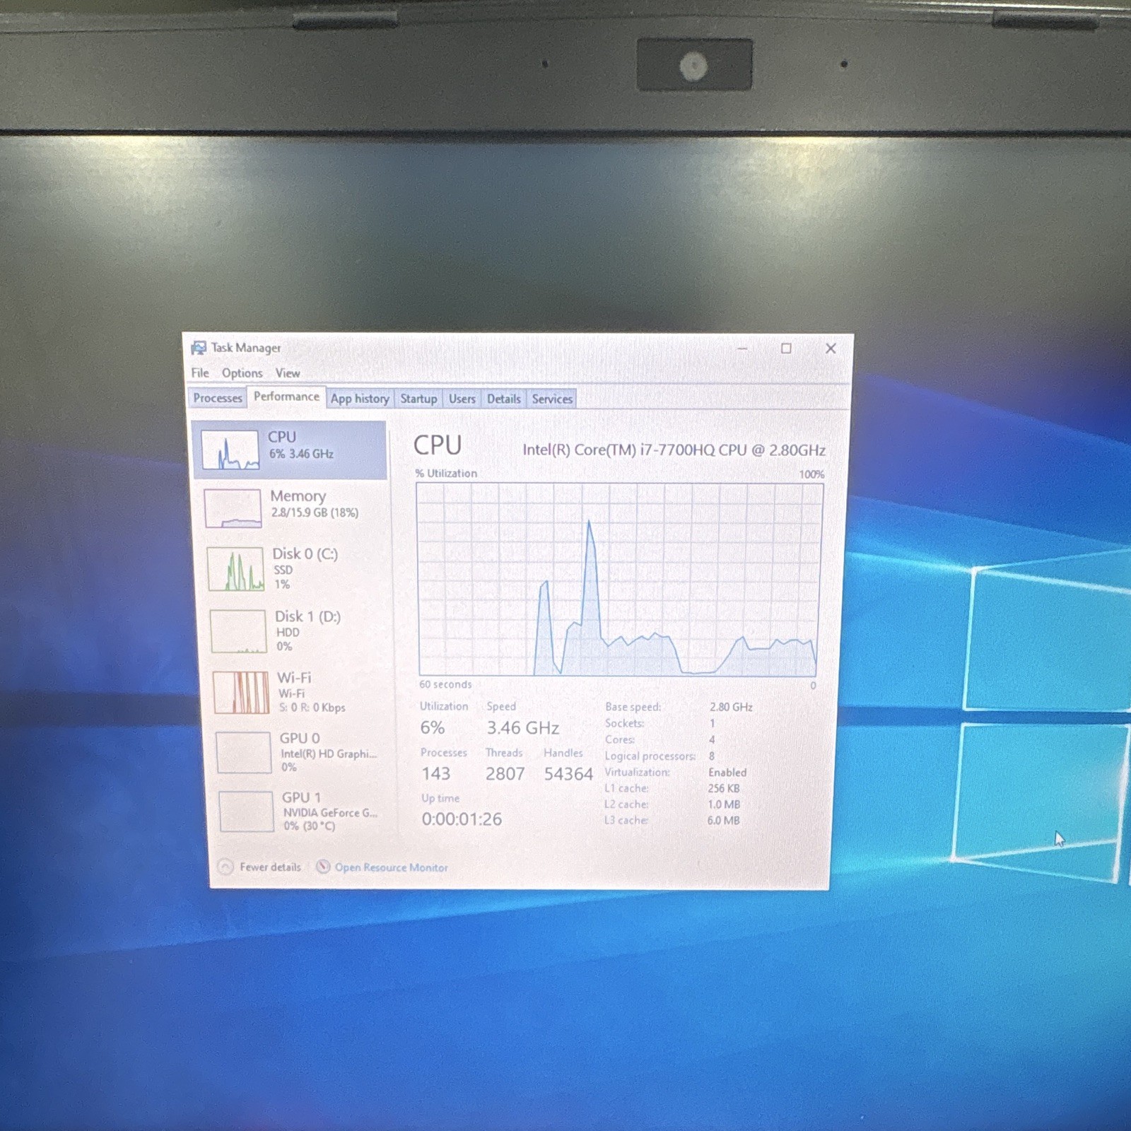Viewport: 1131px width, 1131px height.
Task: Select the Performance tab
Action: click(286, 397)
